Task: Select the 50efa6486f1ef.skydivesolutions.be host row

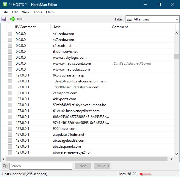Action: (x=88, y=105)
